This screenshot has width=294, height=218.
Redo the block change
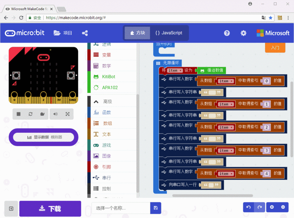[260, 207]
